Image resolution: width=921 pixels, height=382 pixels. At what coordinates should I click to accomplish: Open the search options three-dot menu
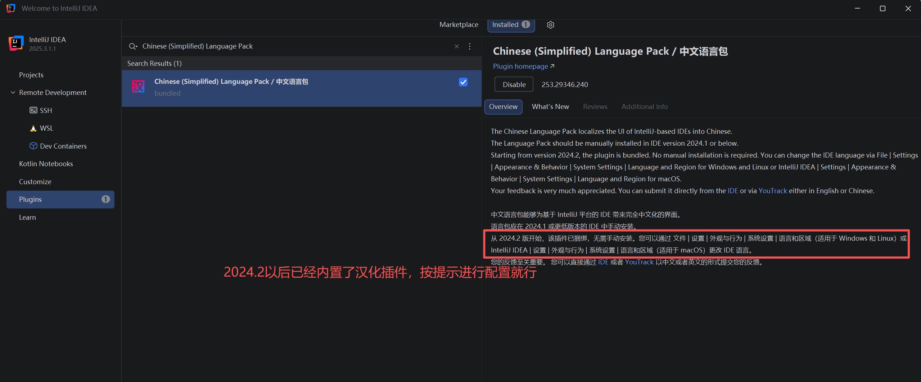point(470,46)
